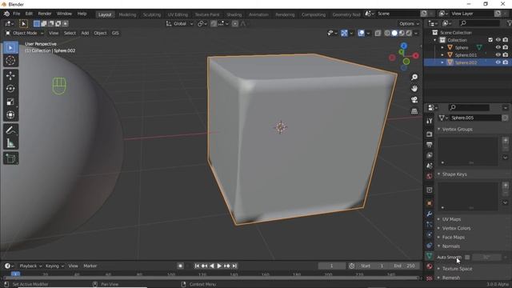
Task: Open the Edit menu
Action: point(29,14)
